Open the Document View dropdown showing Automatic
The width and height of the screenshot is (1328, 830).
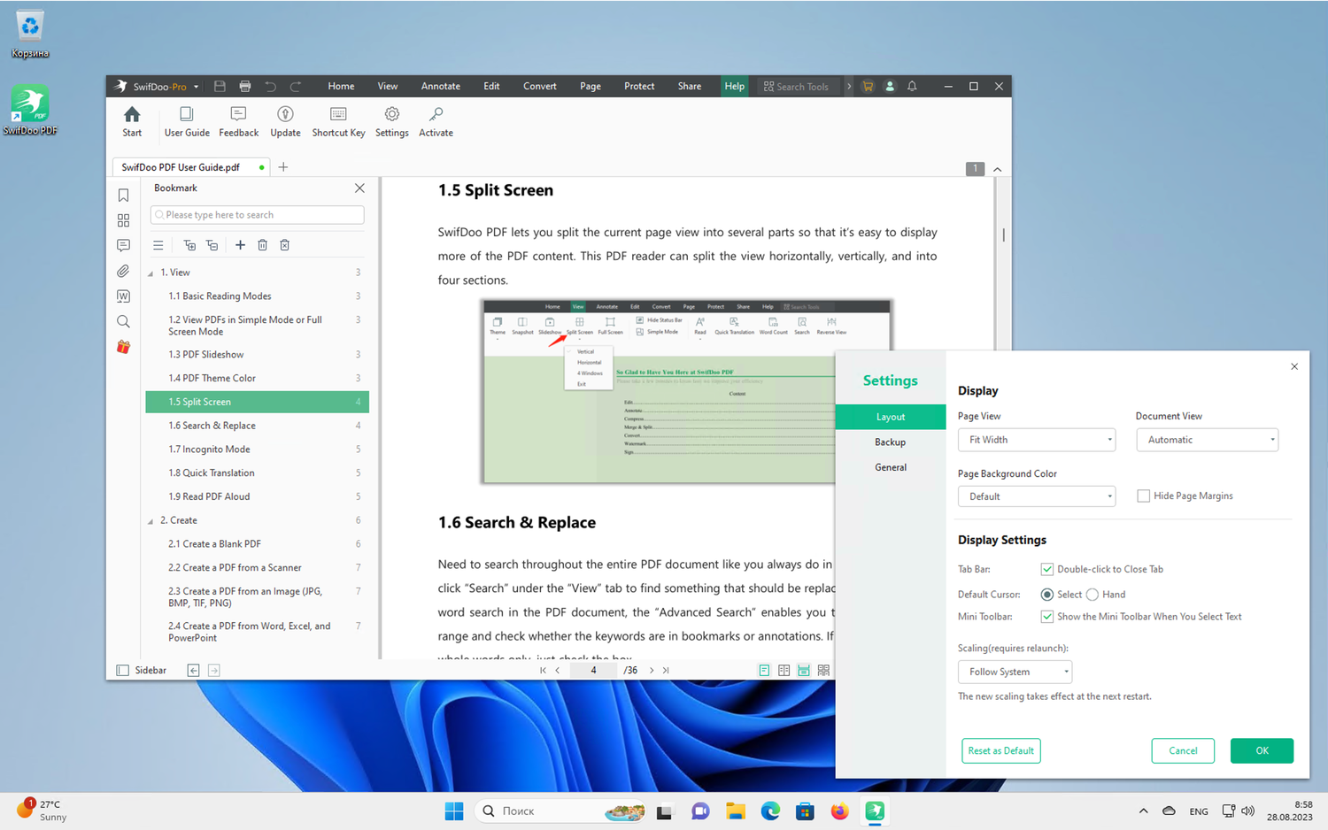[1208, 440]
